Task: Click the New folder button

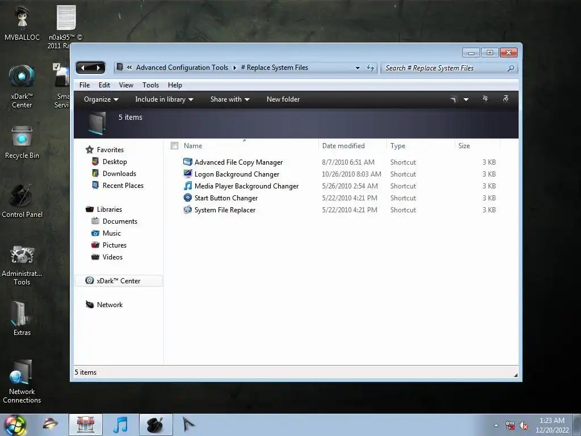Action: 283,99
